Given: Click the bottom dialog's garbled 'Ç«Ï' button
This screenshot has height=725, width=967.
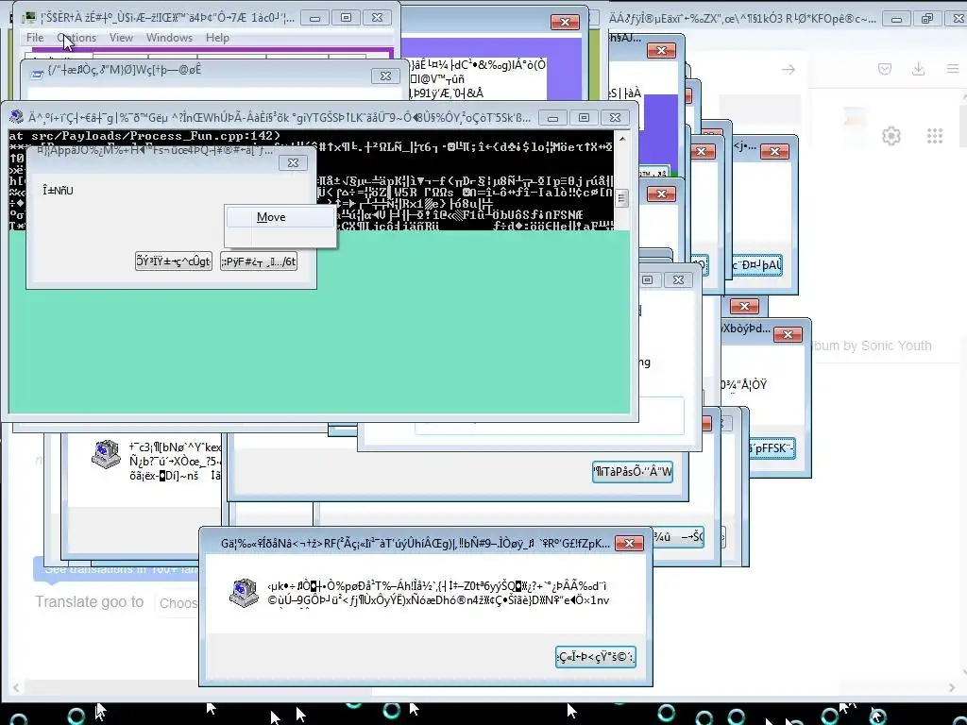Looking at the screenshot, I should pyautogui.click(x=595, y=657).
